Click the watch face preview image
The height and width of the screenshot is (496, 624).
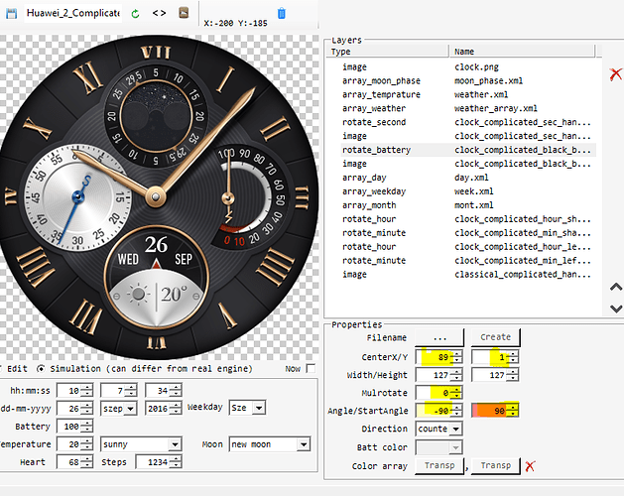coord(157,197)
